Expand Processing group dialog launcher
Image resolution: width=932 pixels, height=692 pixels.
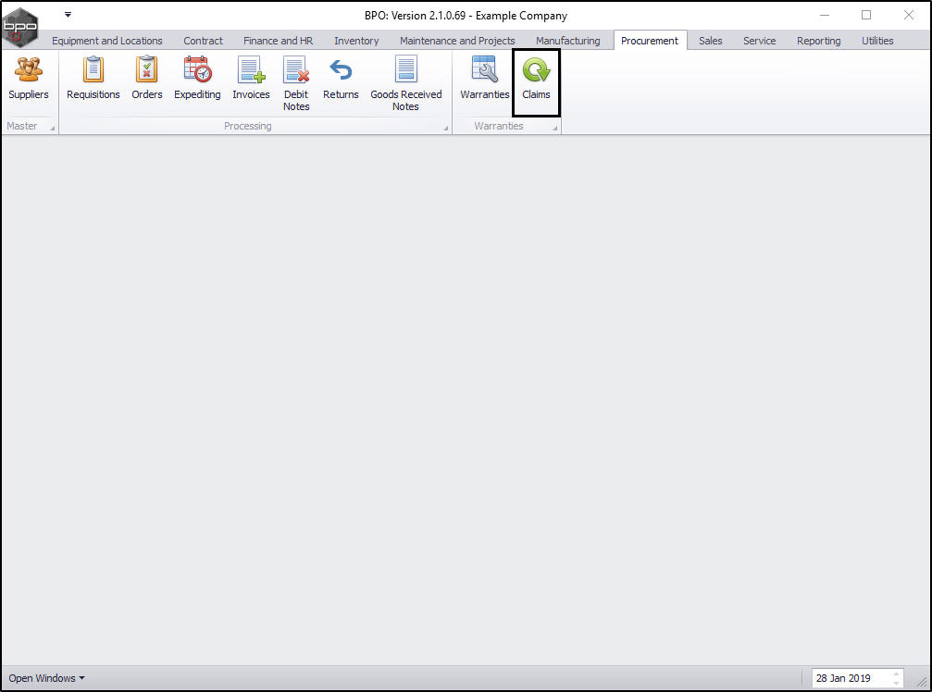click(x=446, y=128)
